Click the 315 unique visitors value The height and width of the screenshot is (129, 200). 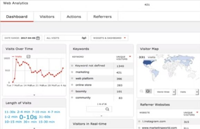pyautogui.click(x=187, y=122)
